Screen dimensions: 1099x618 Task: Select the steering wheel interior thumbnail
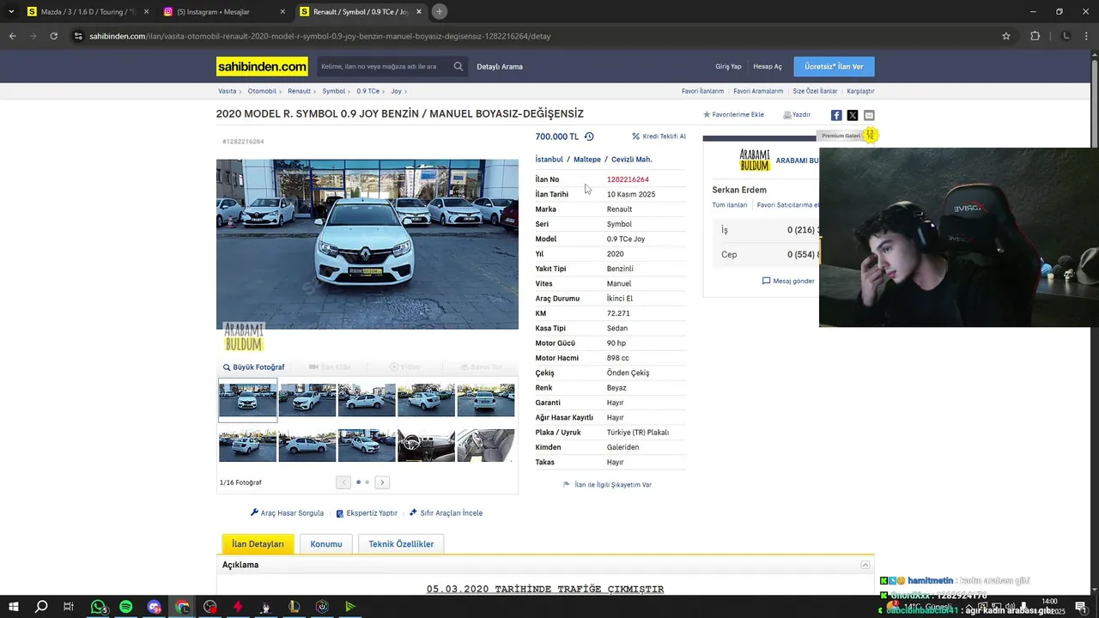426,445
